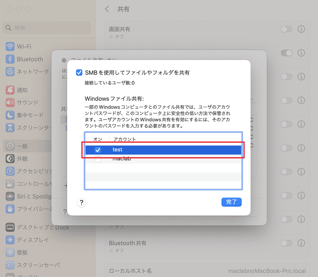
Task: Open the スクリーンタイム hourglass item
Action: point(28,128)
